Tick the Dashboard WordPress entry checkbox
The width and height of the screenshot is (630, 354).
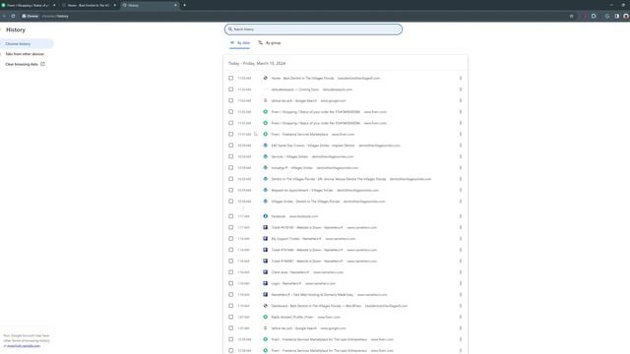(x=230, y=306)
